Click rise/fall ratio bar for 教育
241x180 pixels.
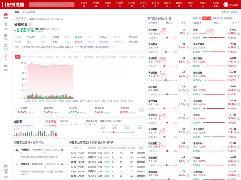coord(214,38)
